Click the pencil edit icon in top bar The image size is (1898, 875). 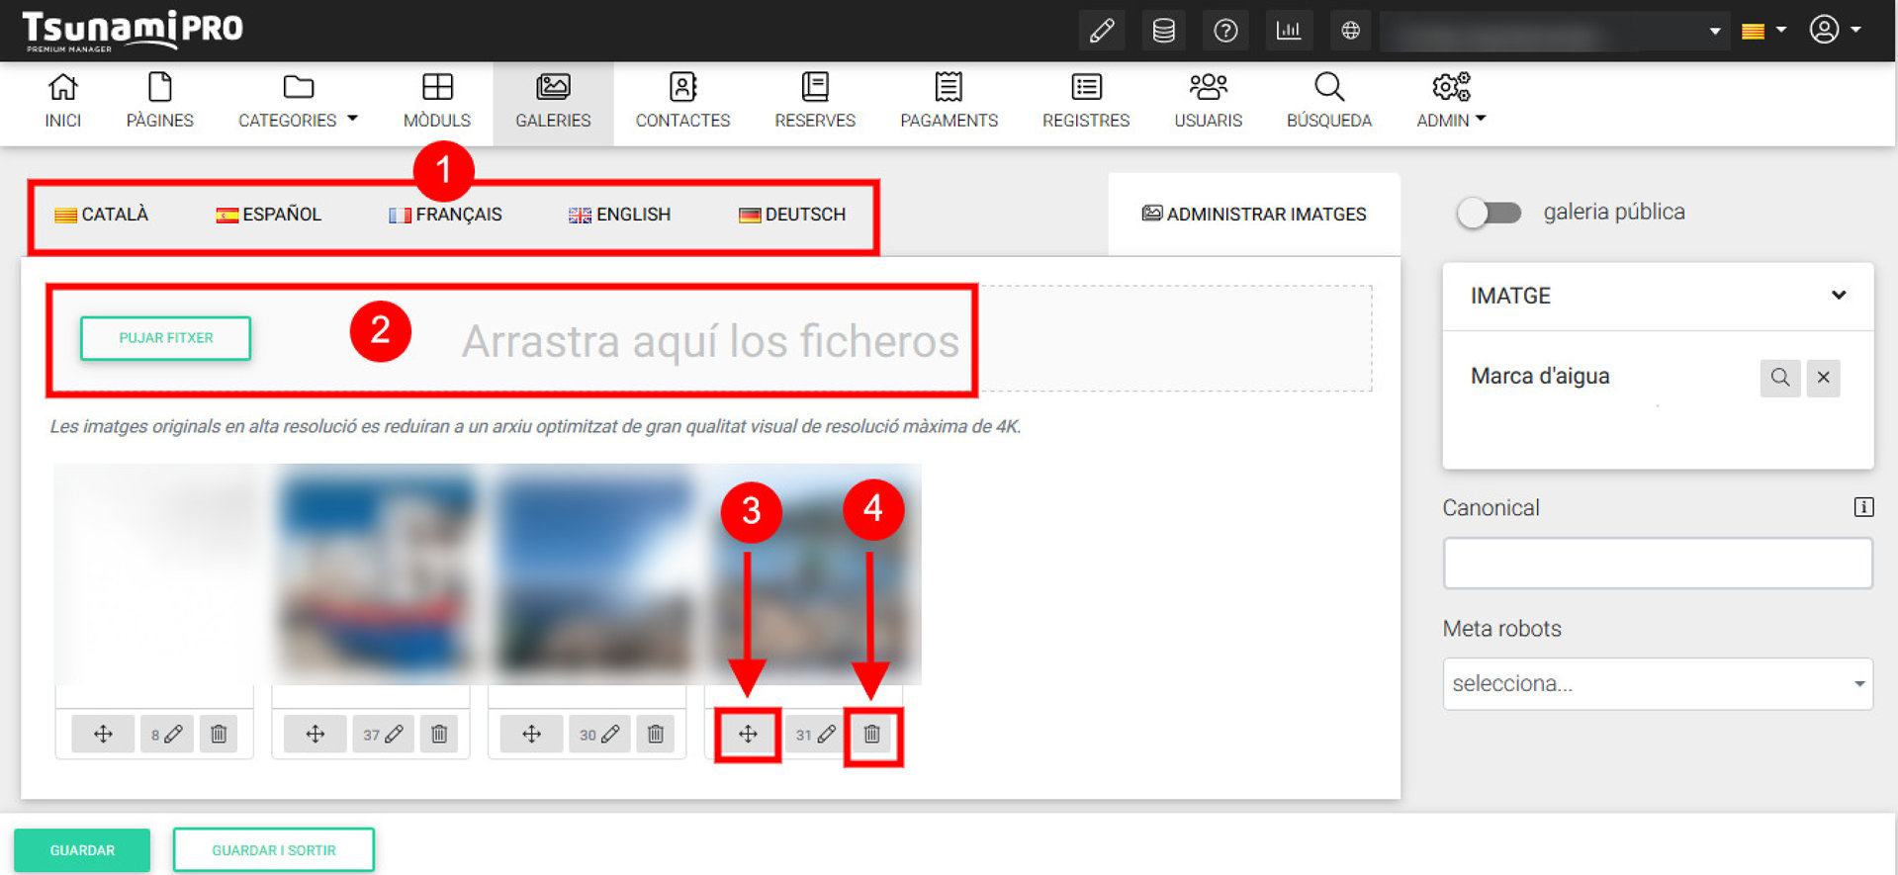point(1102,31)
